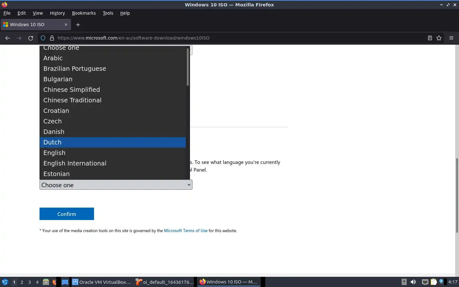Pick Czech from the list
This screenshot has width=459, height=287.
113,121
